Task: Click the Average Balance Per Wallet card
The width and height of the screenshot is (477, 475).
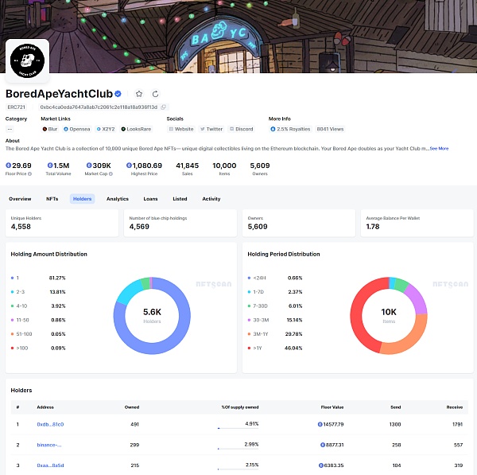Action: point(417,223)
